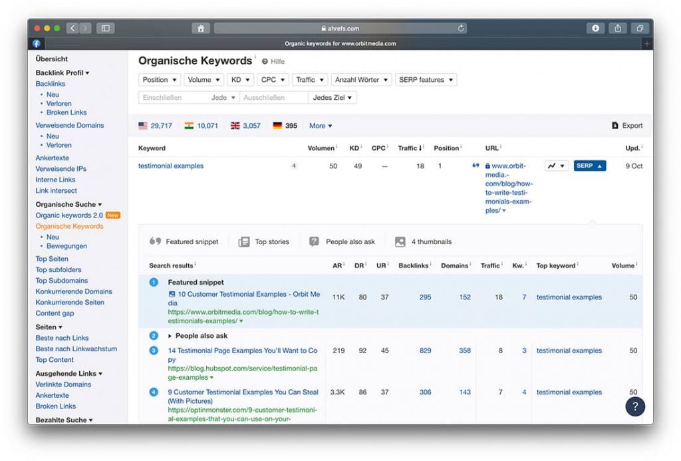
Task: Open the Traffic filter dropdown
Action: point(310,80)
